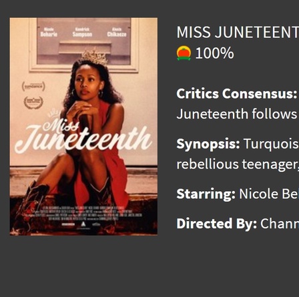This screenshot has height=297, width=299.
Task: Open the Nicole Beharie starring link
Action: tap(269, 194)
